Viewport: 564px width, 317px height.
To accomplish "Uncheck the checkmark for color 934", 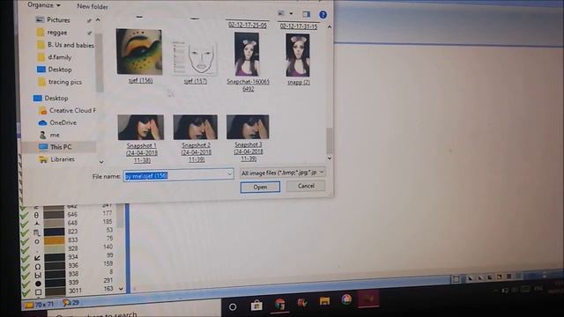I will click(26, 259).
